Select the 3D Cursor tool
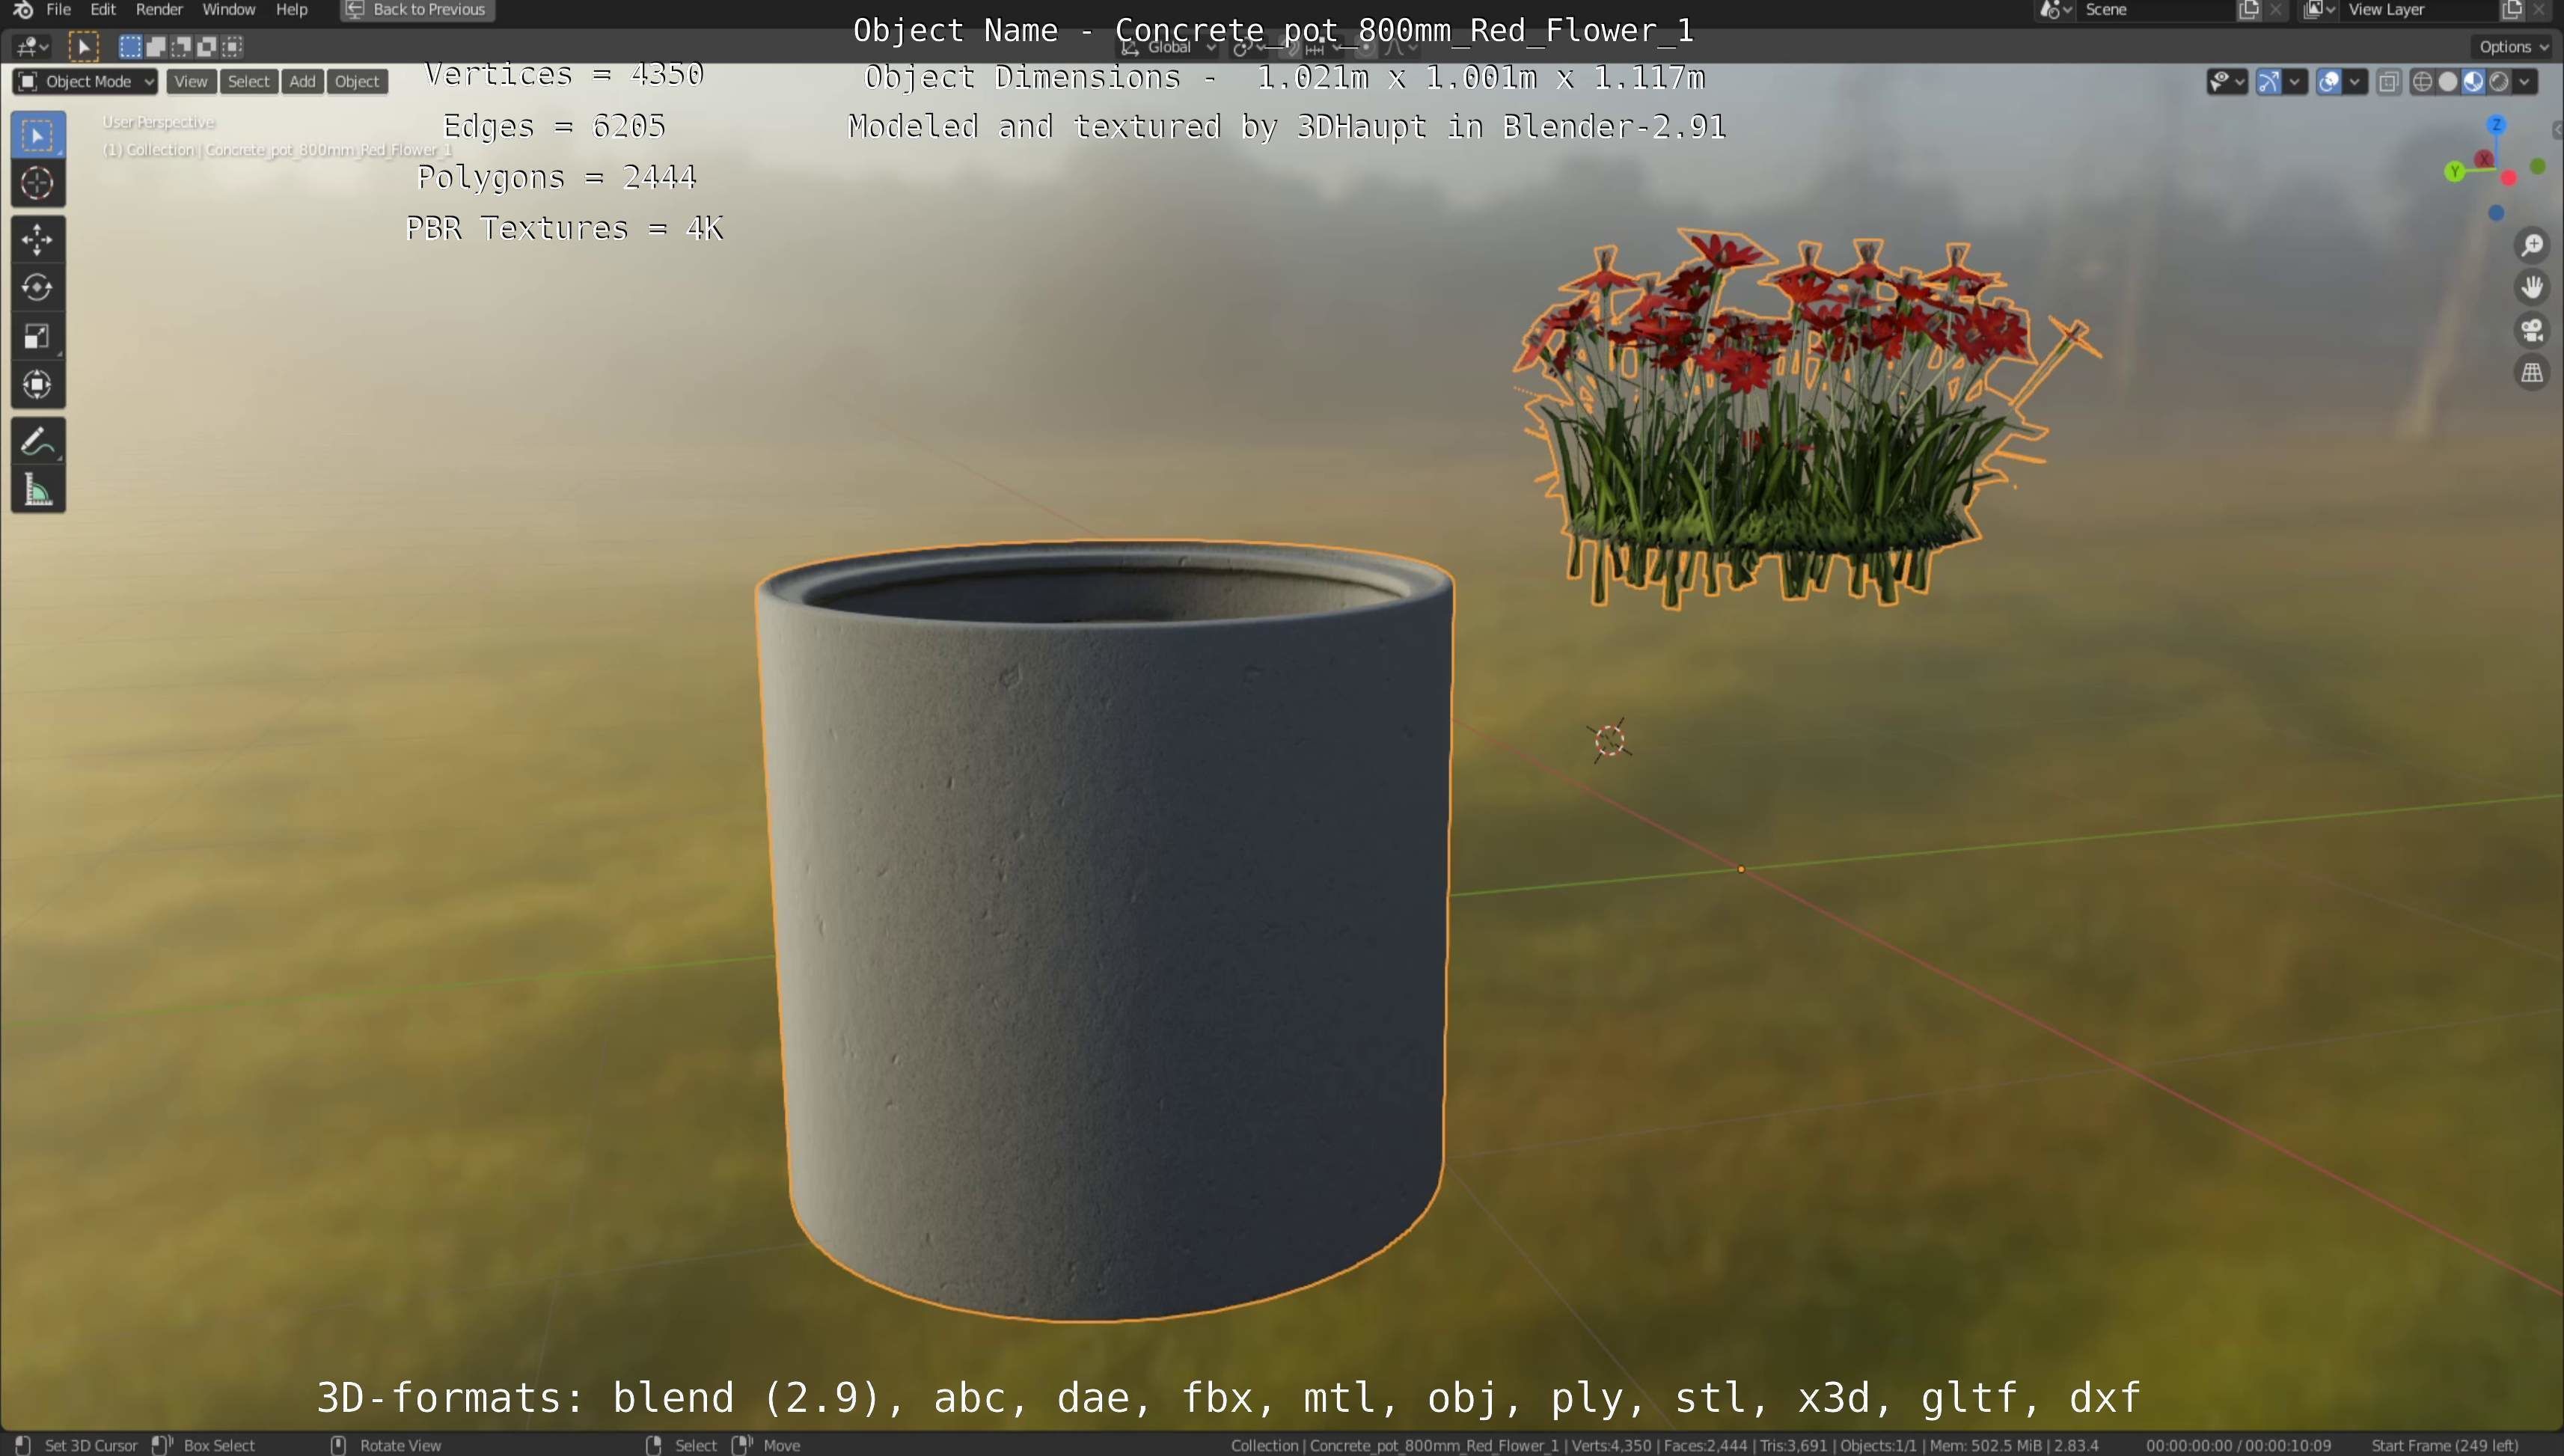The height and width of the screenshot is (1456, 2564). tap(38, 183)
